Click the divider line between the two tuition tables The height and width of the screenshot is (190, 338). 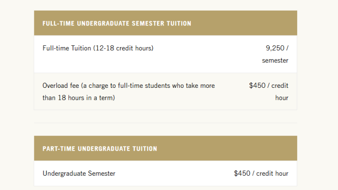[x=165, y=123]
